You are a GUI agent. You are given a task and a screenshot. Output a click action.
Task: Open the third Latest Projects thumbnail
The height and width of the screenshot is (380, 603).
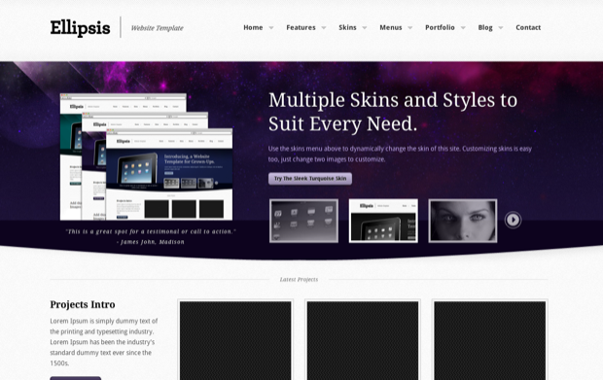[x=489, y=339]
